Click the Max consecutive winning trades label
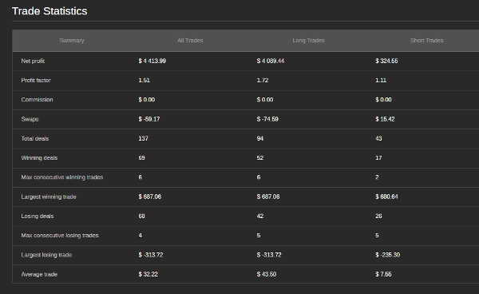 (62, 177)
